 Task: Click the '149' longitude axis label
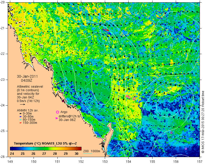[10, 162]
